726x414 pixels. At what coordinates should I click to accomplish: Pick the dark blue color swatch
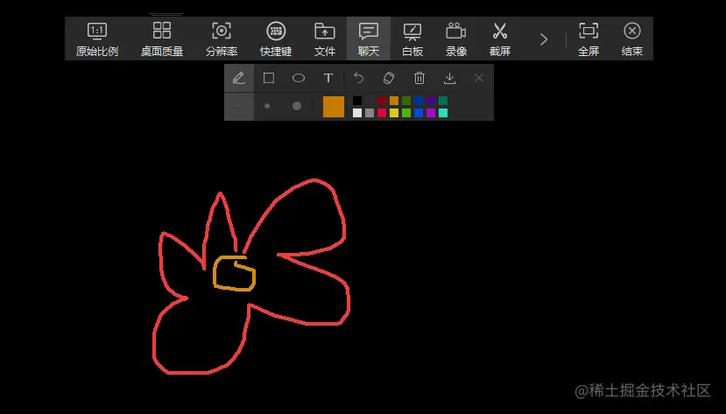(x=419, y=101)
